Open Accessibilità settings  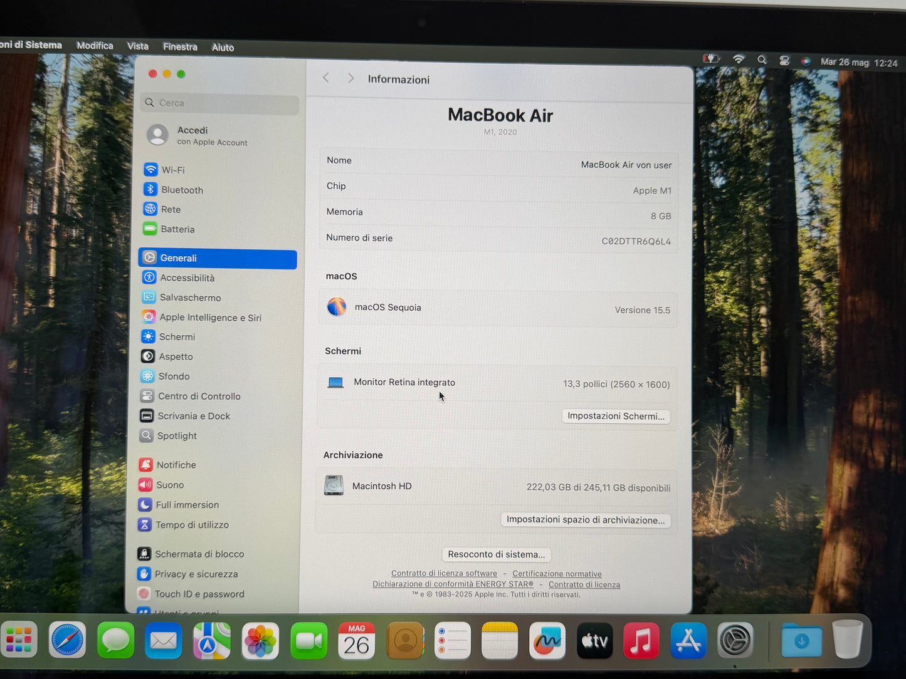click(x=179, y=277)
